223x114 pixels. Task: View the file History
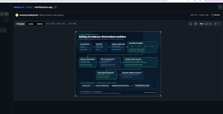(x=215, y=15)
